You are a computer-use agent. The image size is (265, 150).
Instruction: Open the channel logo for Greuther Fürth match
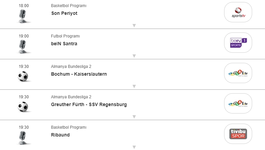pos(238,103)
